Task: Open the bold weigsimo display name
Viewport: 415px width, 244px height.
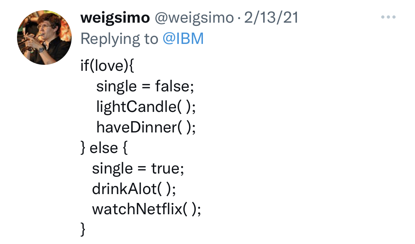Action: (x=115, y=18)
